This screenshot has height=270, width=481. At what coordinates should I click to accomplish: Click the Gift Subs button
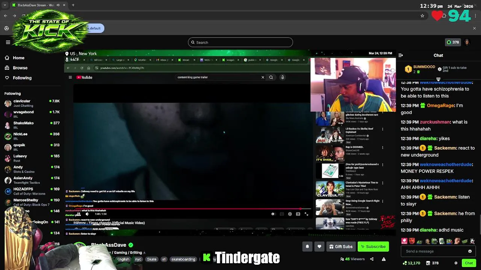coord(341,246)
